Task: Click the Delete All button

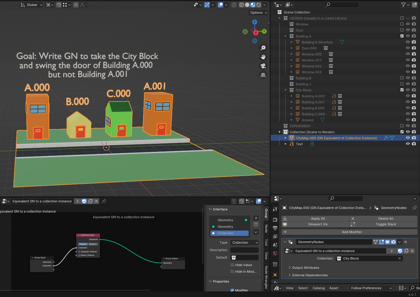Action: coord(383,219)
